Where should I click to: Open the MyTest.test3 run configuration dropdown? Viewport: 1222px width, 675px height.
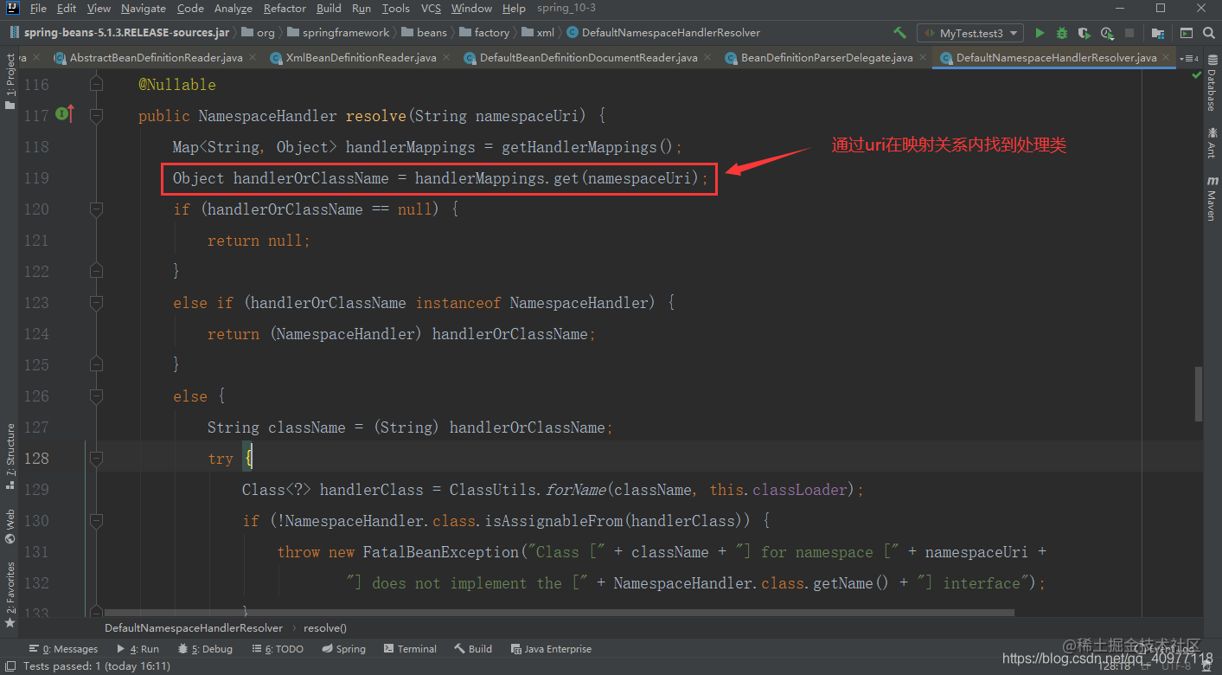(969, 33)
